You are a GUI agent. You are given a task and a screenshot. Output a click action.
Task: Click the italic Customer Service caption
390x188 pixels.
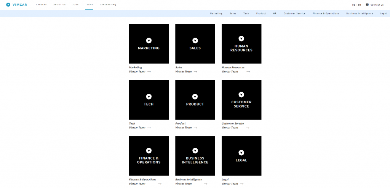(233, 123)
